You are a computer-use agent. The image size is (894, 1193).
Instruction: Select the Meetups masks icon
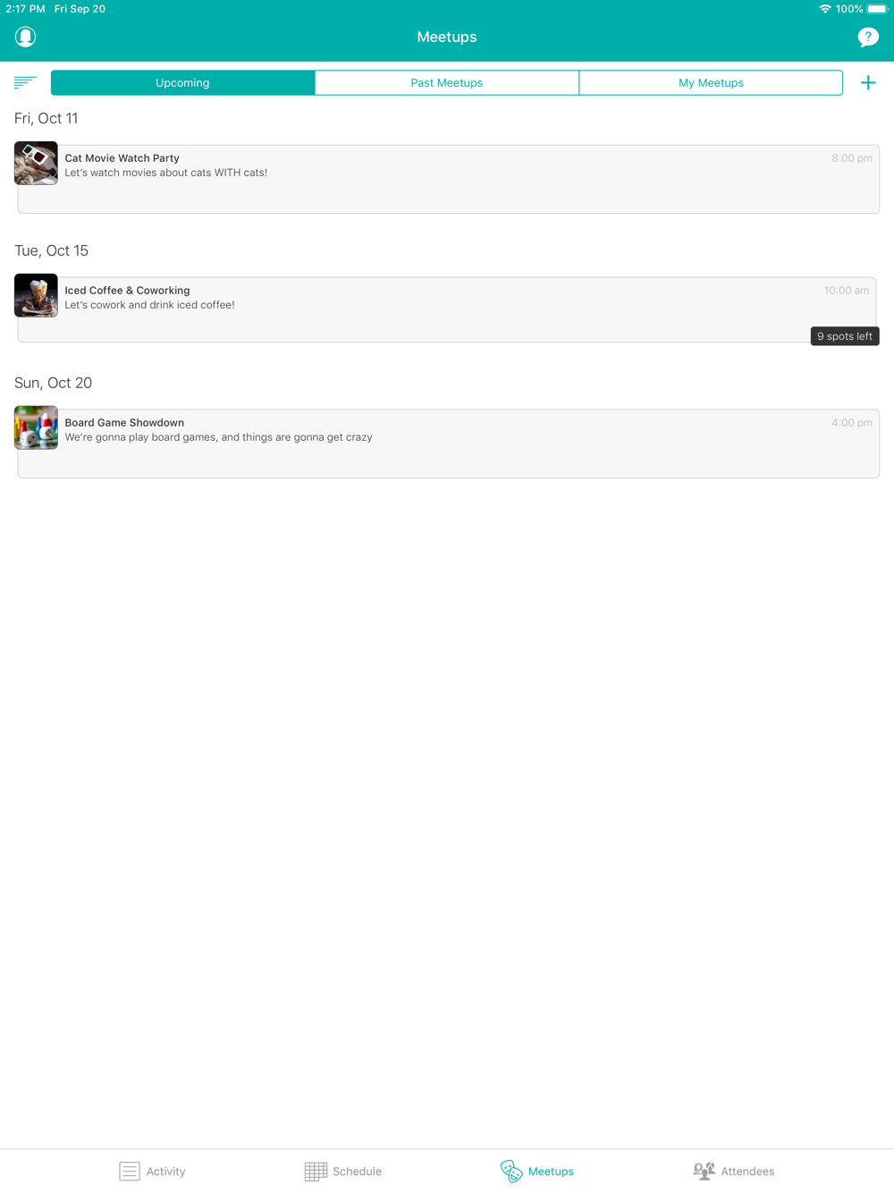click(511, 1171)
